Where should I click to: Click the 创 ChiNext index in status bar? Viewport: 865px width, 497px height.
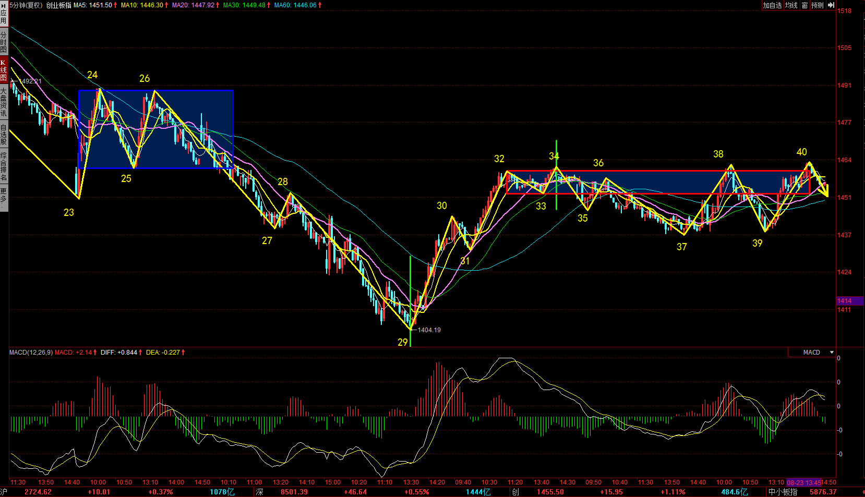(x=515, y=492)
